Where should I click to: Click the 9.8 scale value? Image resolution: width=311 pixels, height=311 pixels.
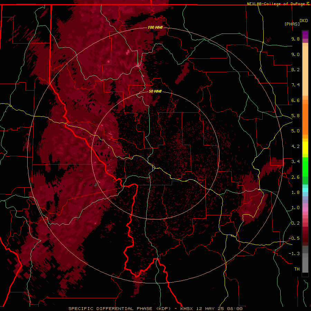(295, 39)
